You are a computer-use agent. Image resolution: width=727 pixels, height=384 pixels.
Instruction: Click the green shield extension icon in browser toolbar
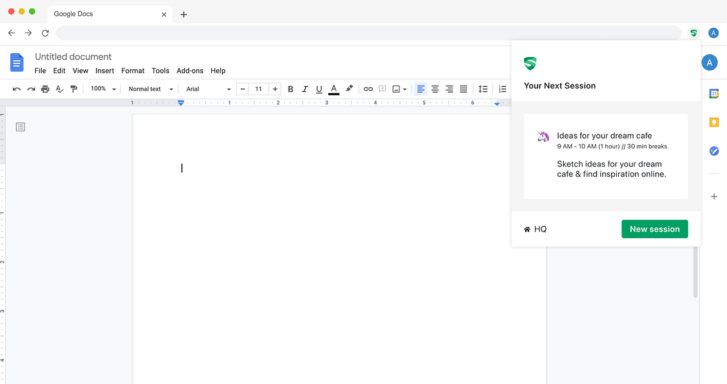tap(694, 33)
